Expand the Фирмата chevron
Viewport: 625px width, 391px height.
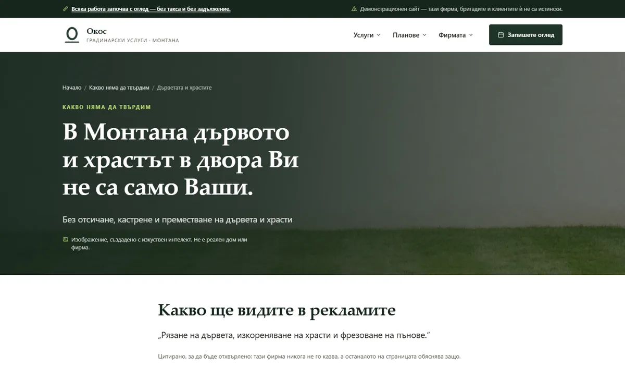point(471,35)
